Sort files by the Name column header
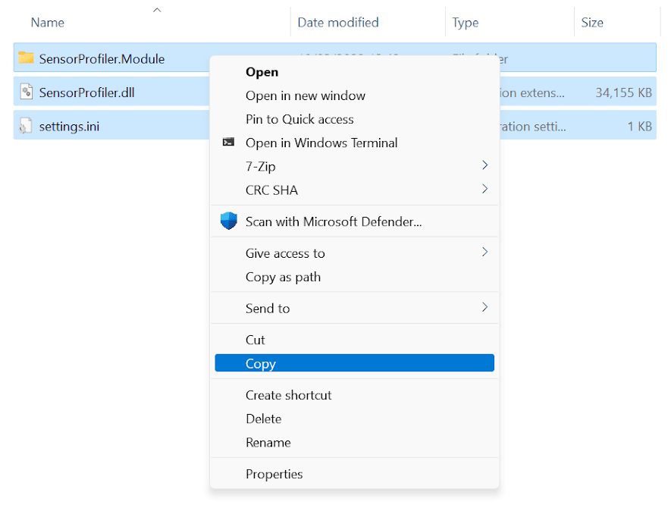671x511 pixels. click(47, 23)
